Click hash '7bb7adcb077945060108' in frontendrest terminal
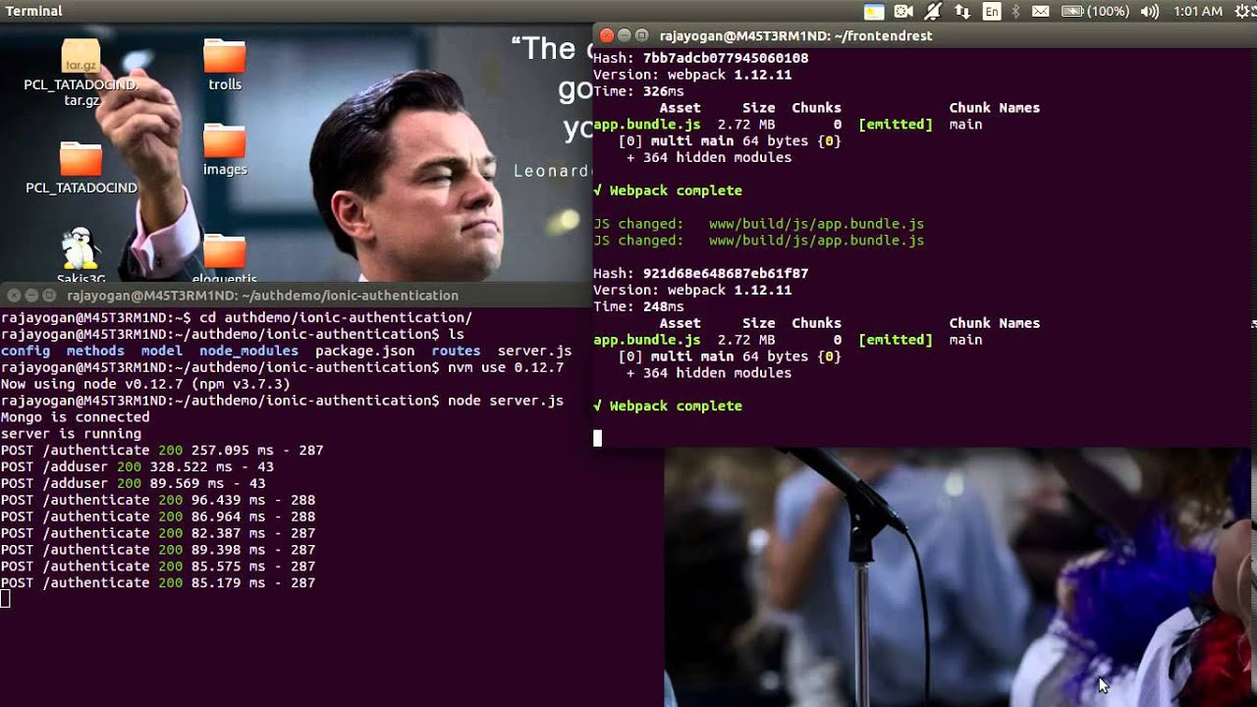This screenshot has width=1257, height=707. [726, 58]
